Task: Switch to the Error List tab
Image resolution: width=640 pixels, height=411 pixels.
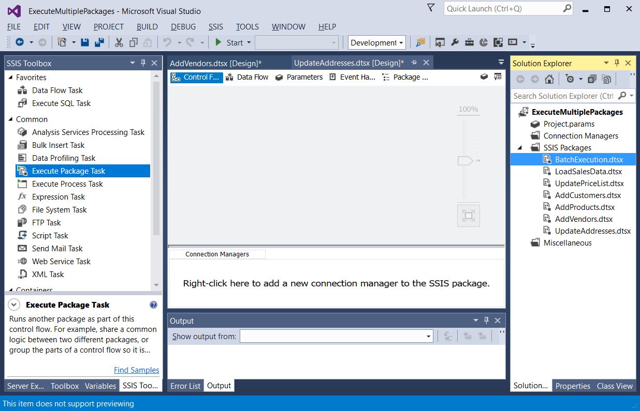Action: (185, 386)
